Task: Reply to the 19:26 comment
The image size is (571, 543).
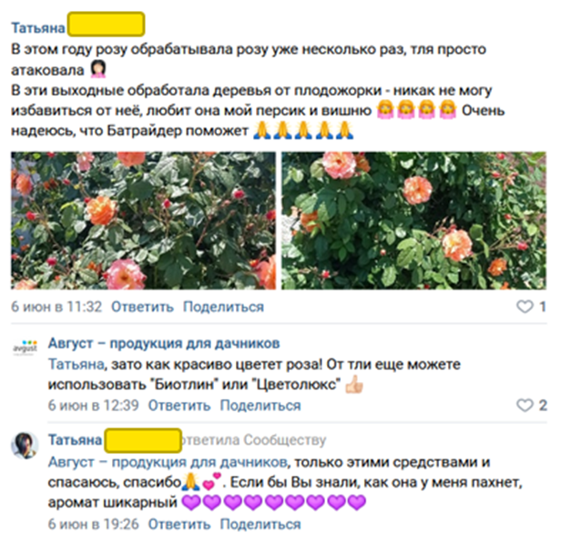Action: tap(179, 525)
